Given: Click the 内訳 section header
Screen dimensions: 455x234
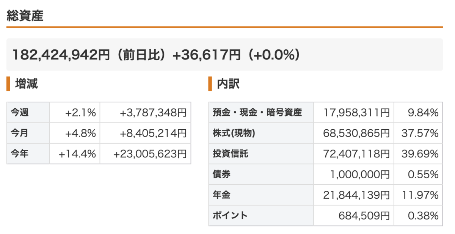Looking at the screenshot, I should [x=228, y=84].
